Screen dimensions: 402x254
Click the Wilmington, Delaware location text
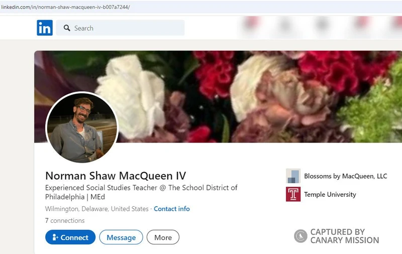click(x=96, y=209)
